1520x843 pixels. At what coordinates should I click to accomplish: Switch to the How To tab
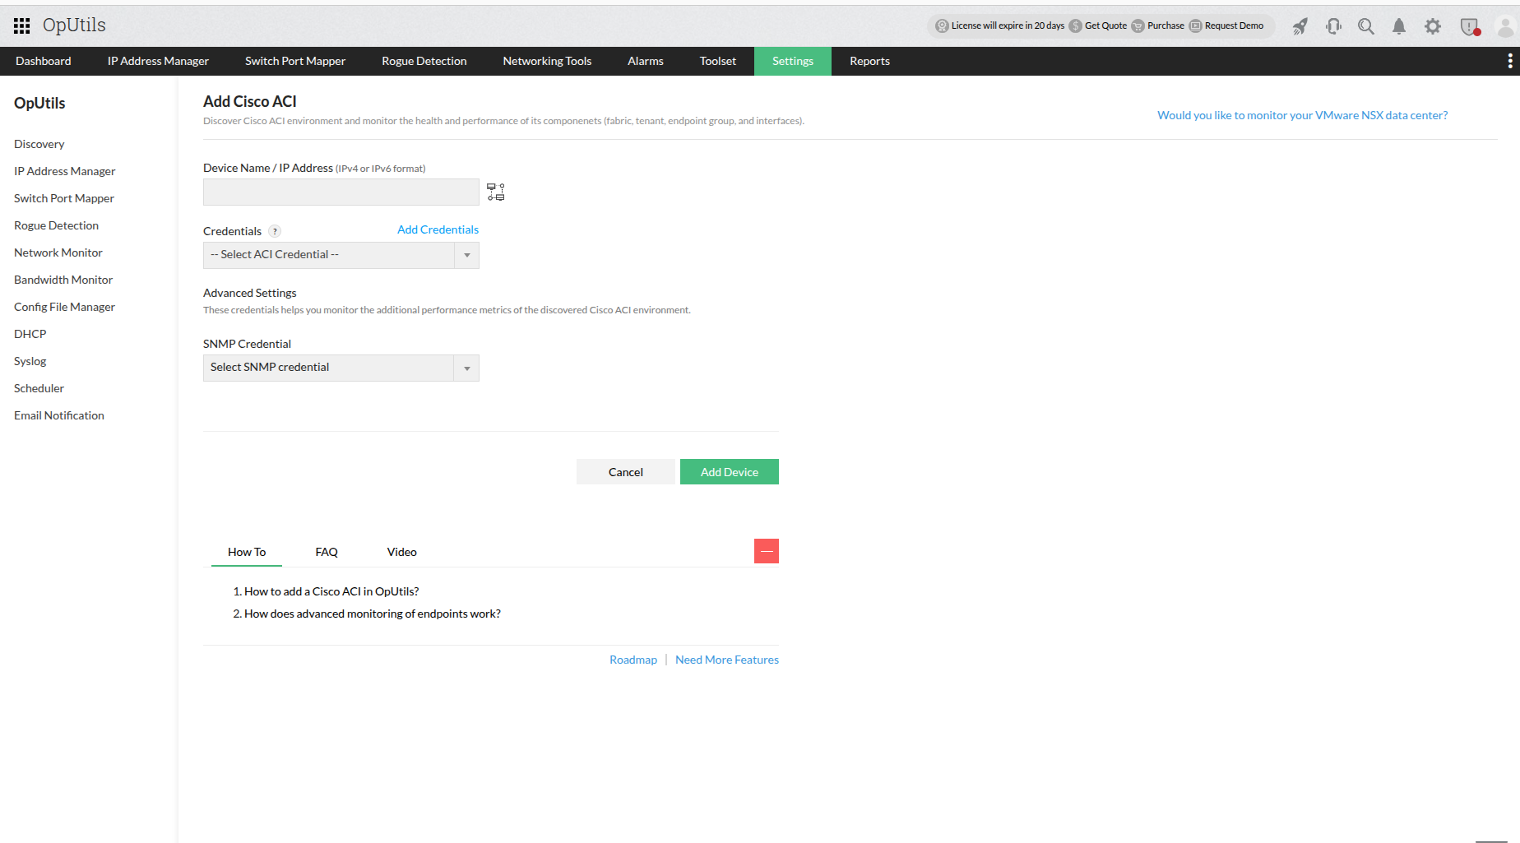click(247, 552)
